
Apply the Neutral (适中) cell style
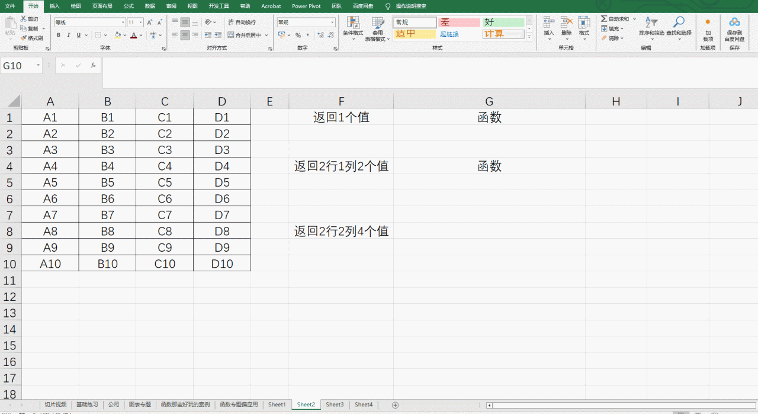coord(415,34)
